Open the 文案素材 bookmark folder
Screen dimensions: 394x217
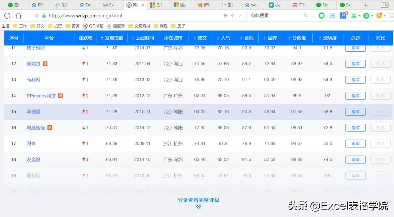point(139,26)
